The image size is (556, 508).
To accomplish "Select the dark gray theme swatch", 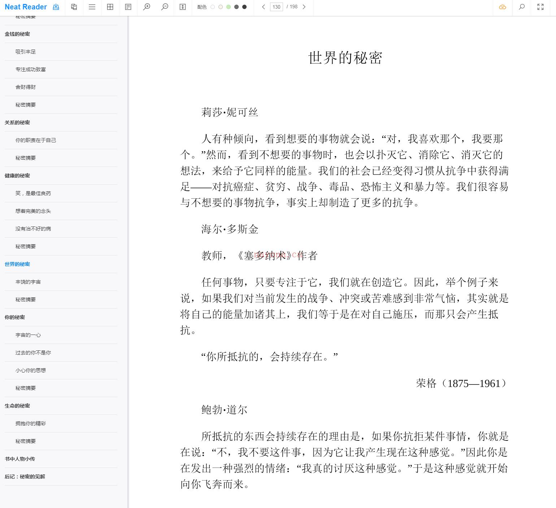I will coord(236,7).
